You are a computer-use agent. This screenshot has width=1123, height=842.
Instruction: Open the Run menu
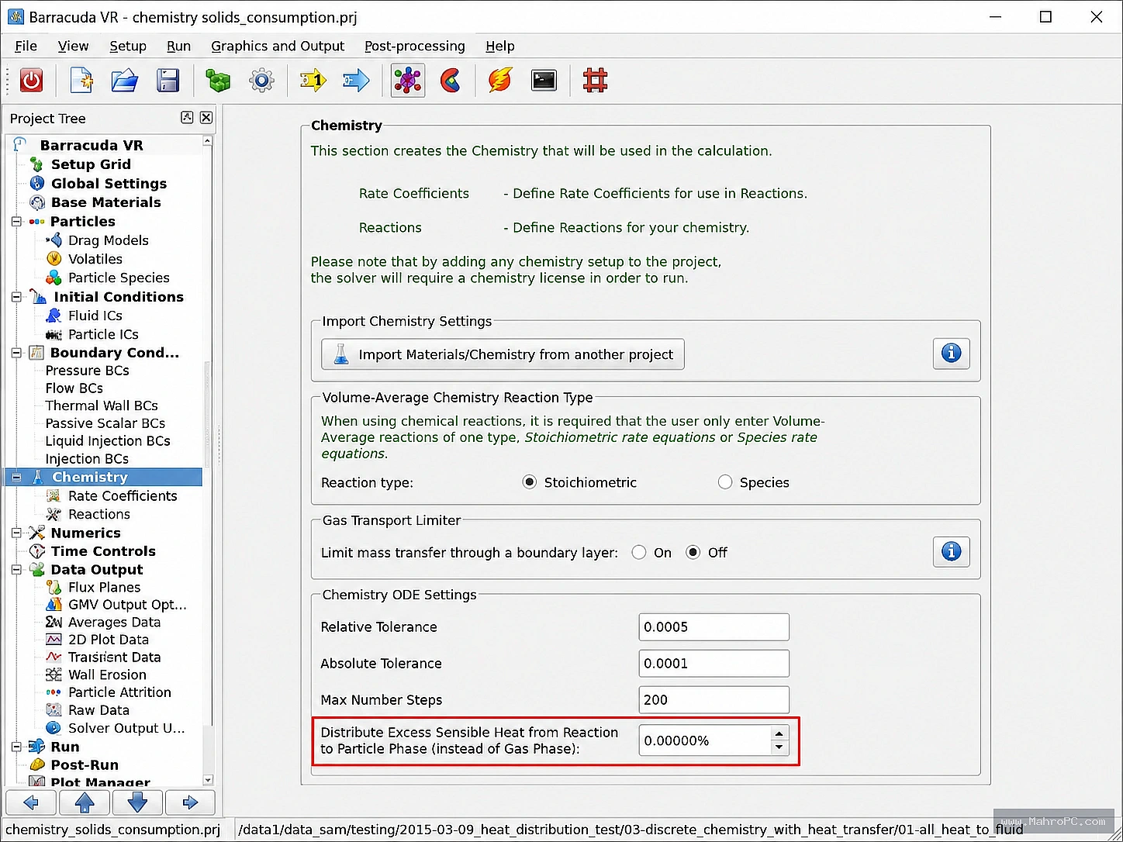click(178, 46)
